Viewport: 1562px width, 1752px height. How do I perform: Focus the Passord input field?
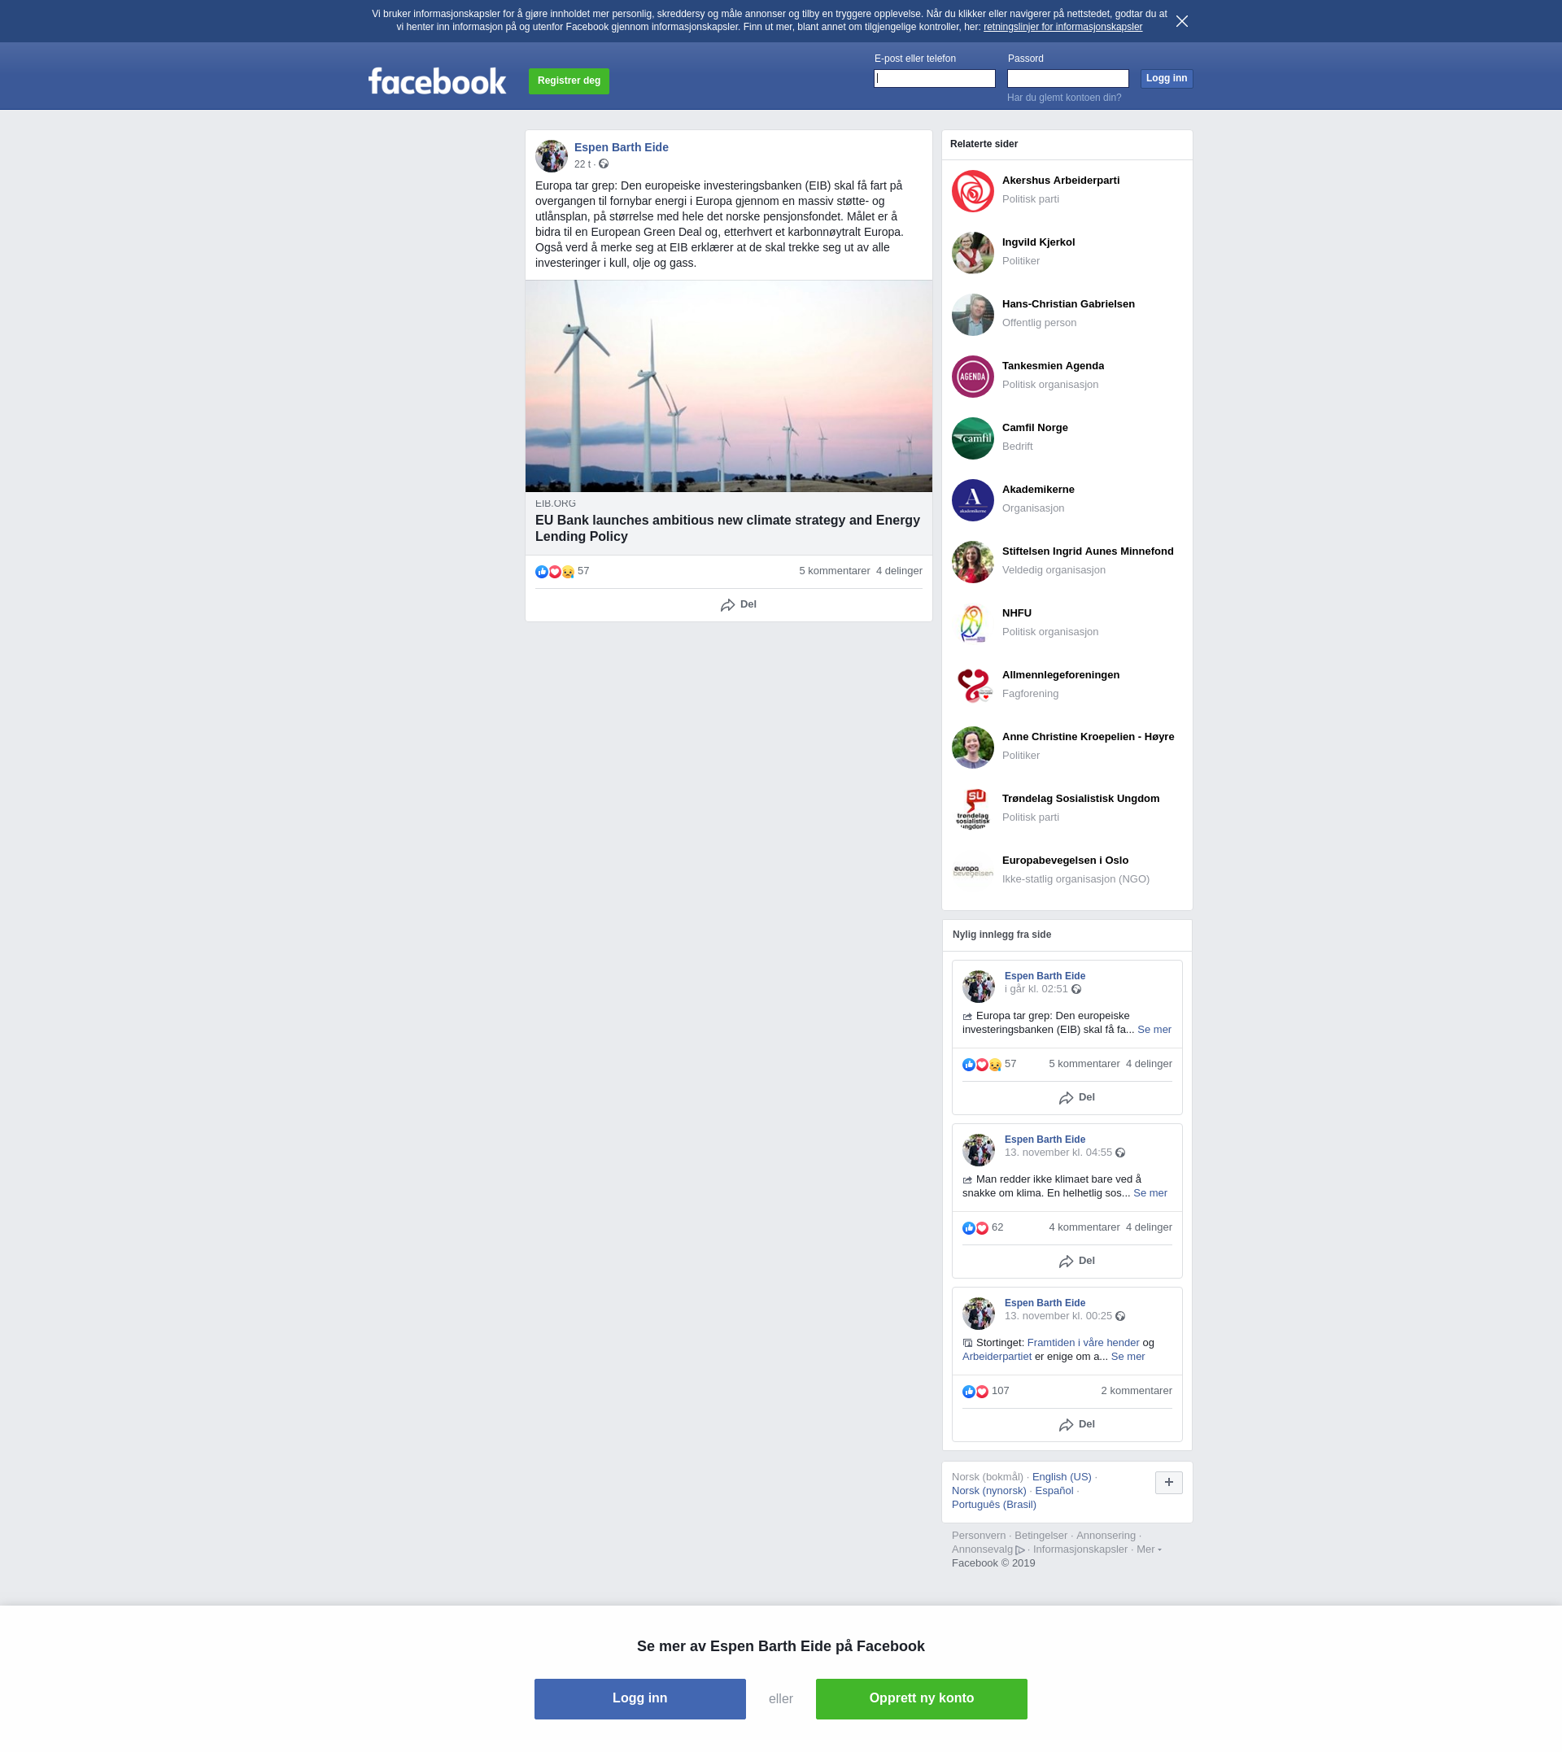coord(1067,78)
